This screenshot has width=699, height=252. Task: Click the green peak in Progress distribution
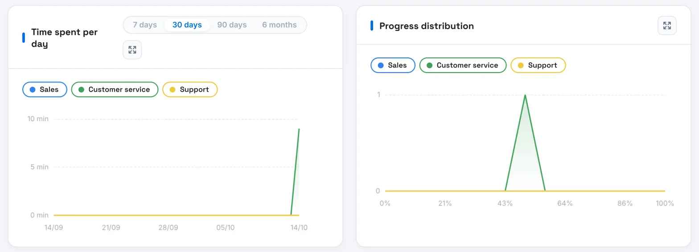[525, 95]
